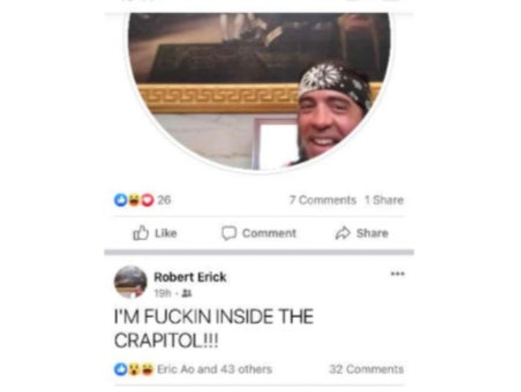This screenshot has height=392, width=521.
Task: Click the Share arrow icon
Action: pos(342,233)
